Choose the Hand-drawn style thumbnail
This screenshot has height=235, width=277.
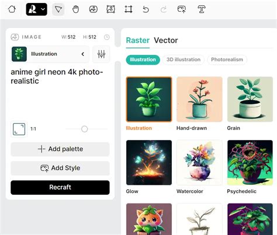click(x=199, y=99)
